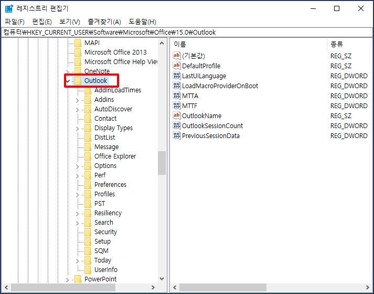The image size is (374, 294).
Task: Click the tree pane vertical scrollbar thumb
Action: point(162,163)
